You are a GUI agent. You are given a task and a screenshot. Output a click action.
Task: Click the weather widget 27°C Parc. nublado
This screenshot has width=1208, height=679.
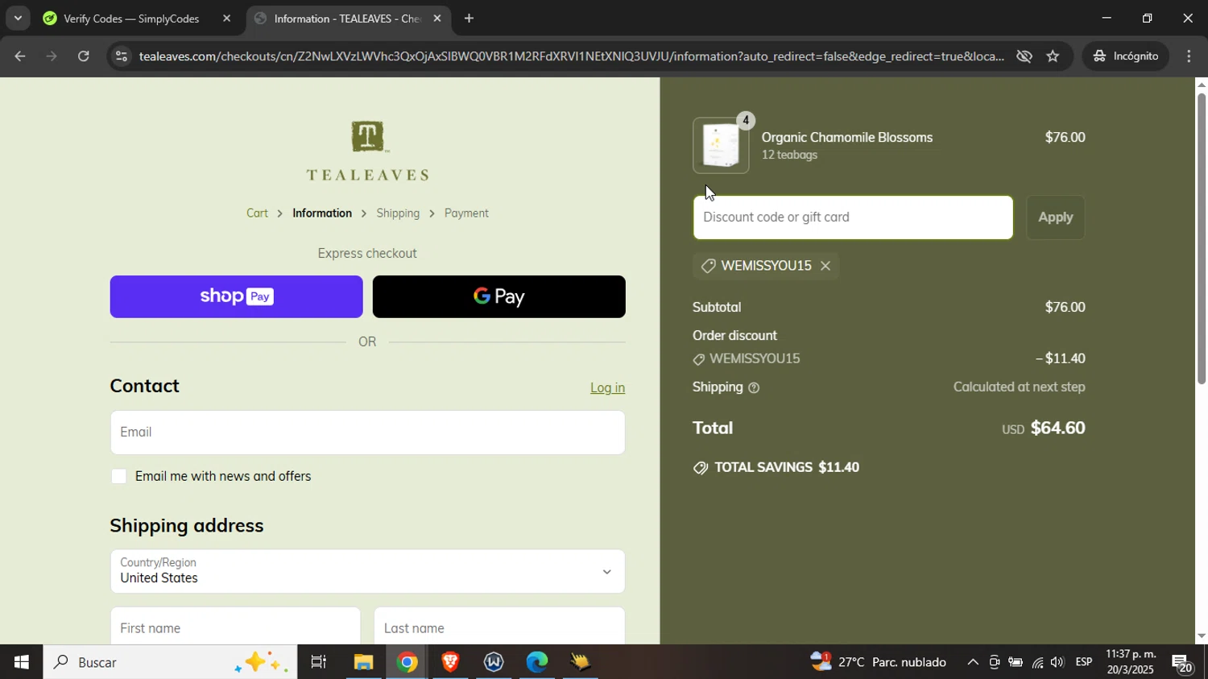878,662
